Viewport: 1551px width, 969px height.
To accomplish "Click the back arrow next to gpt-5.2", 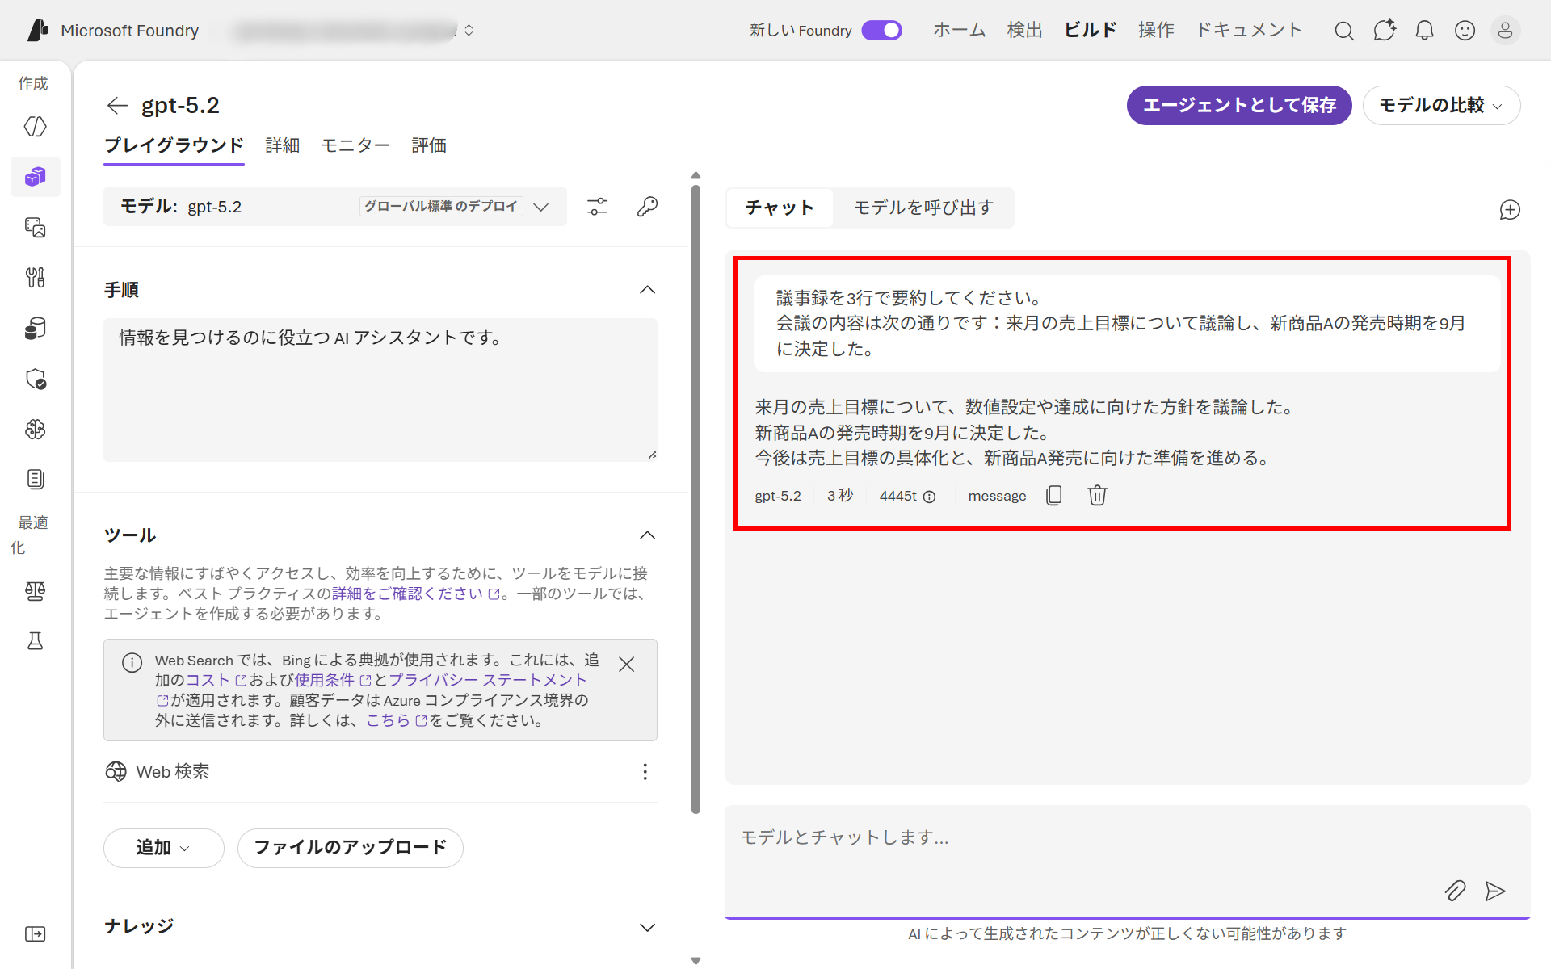I will click(118, 105).
